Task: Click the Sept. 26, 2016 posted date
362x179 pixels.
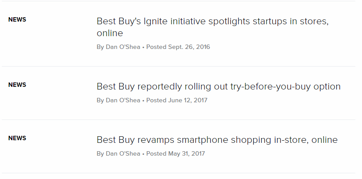Action: click(189, 47)
